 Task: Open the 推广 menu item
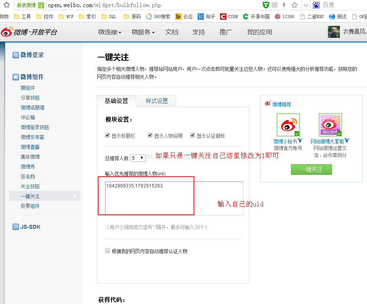click(x=226, y=32)
